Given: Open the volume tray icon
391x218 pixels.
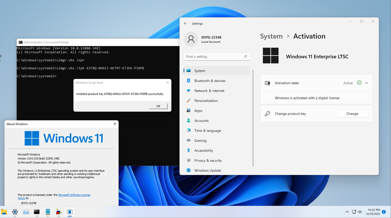Looking at the screenshot, I should coord(360,212).
